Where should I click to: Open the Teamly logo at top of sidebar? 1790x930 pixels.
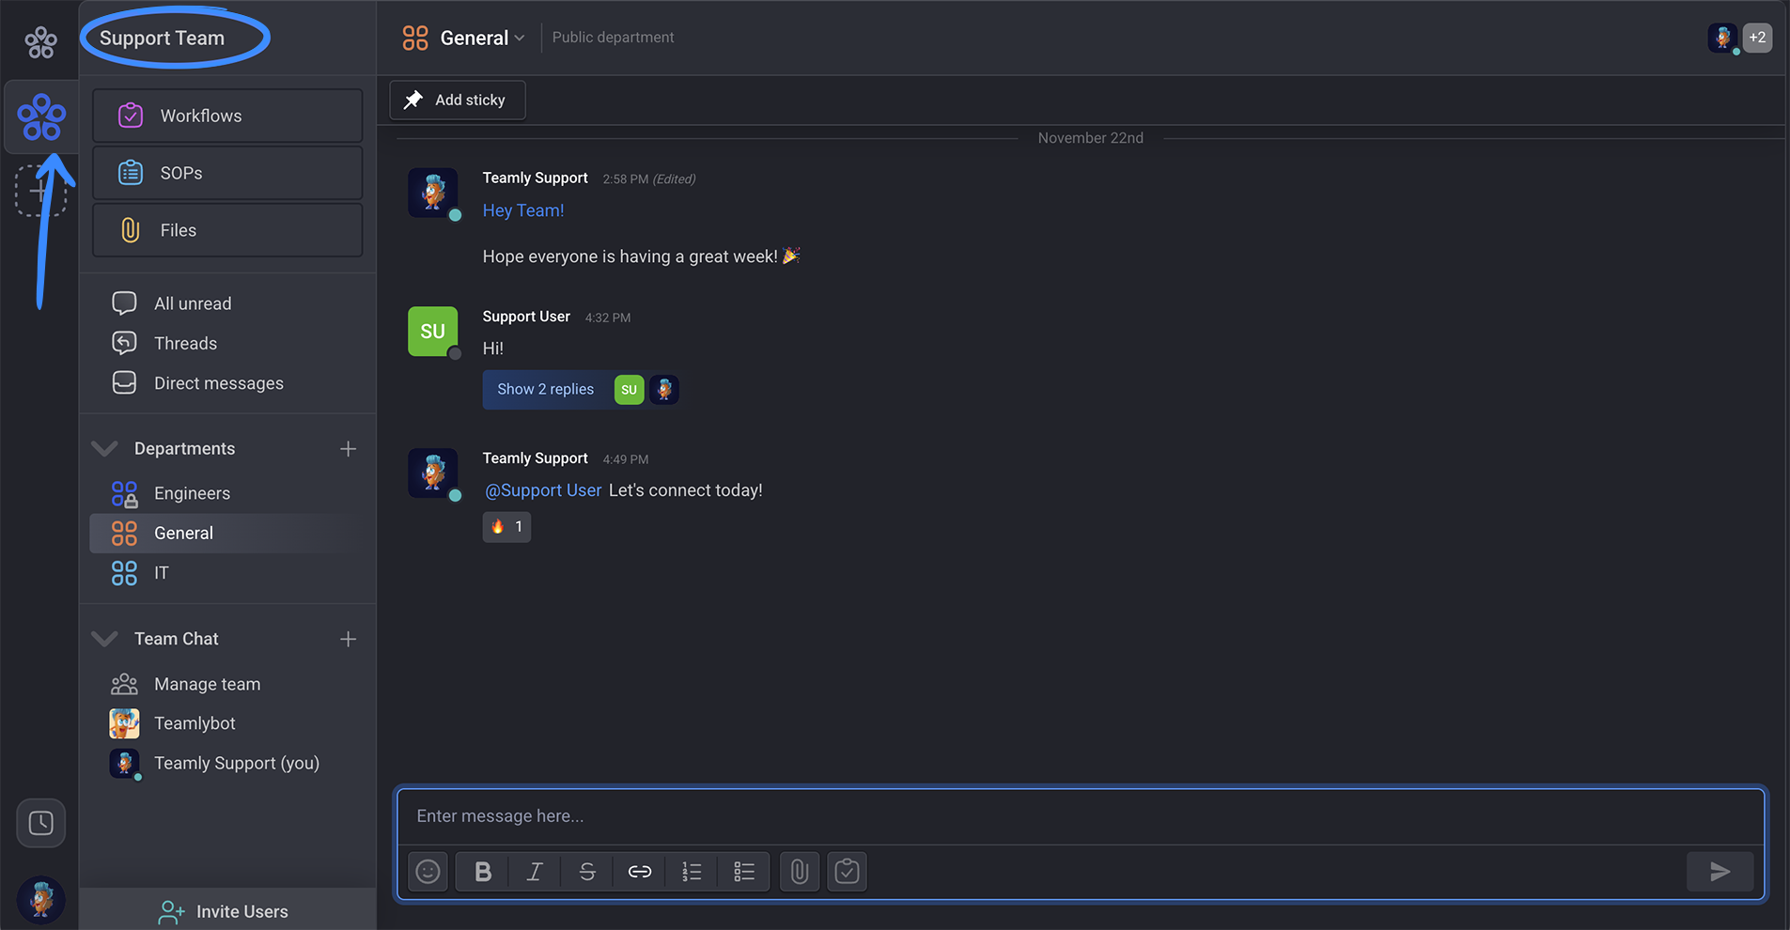click(x=40, y=42)
